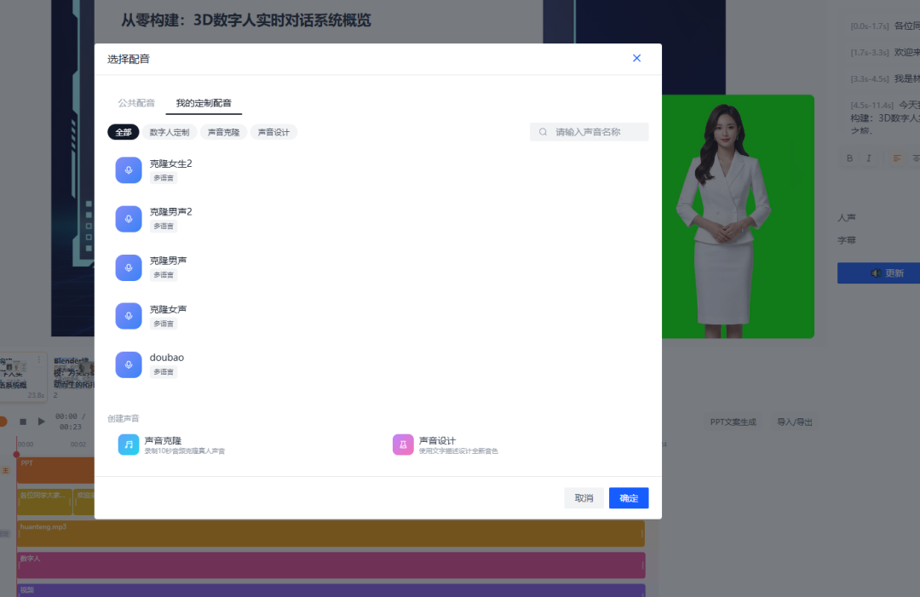Filter the list by 声音克隆 chip
Viewport: 920px width, 597px height.
coord(223,132)
